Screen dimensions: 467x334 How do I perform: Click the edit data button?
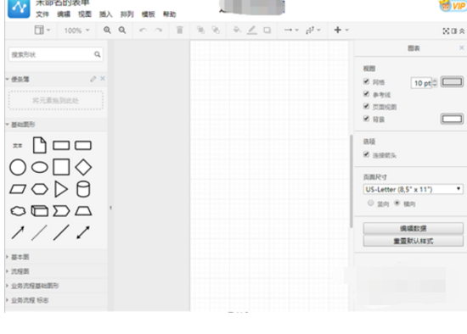click(413, 228)
